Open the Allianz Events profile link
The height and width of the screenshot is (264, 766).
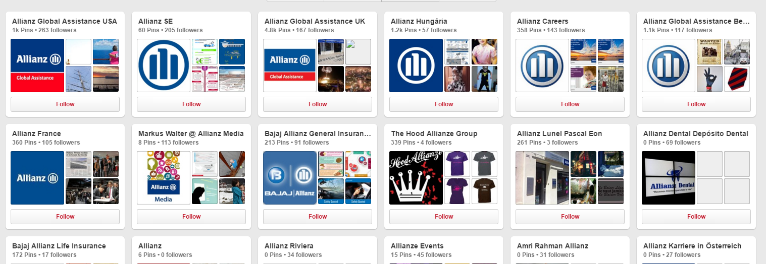pos(417,246)
